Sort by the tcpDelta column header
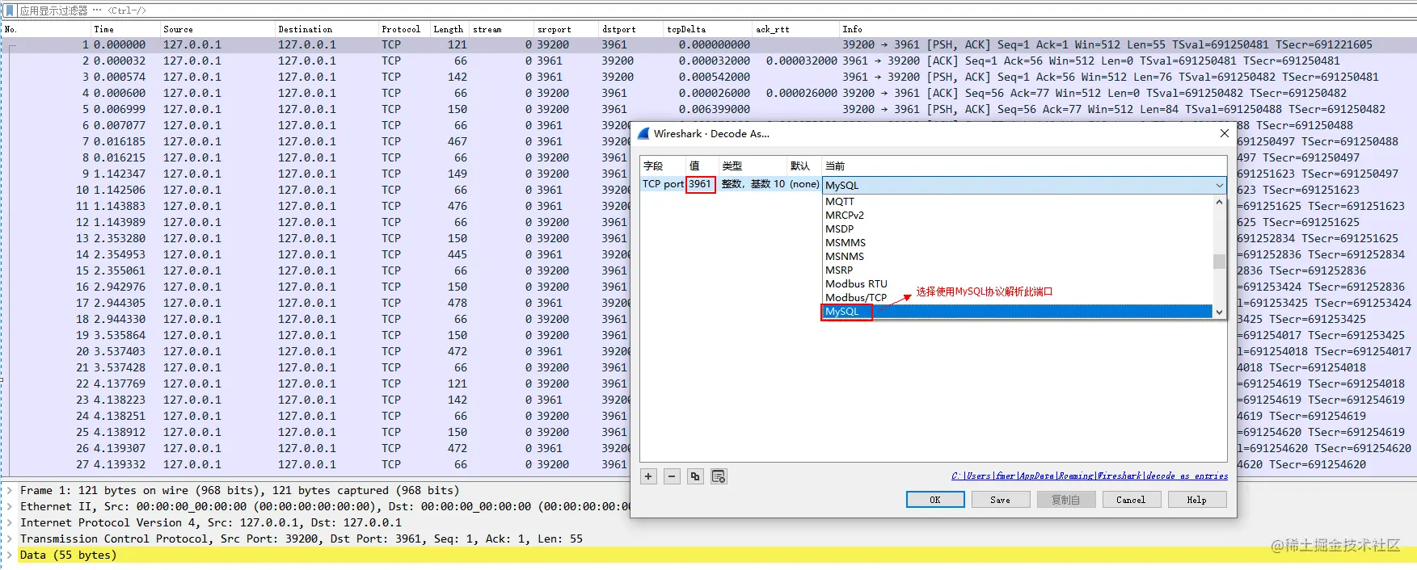This screenshot has height=570, width=1417. tap(706, 29)
